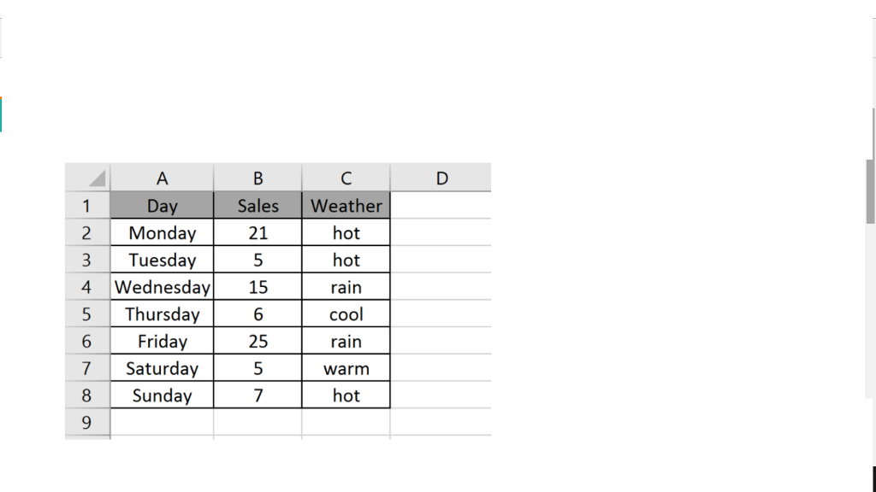
Task: Select row number 5
Action: [87, 313]
